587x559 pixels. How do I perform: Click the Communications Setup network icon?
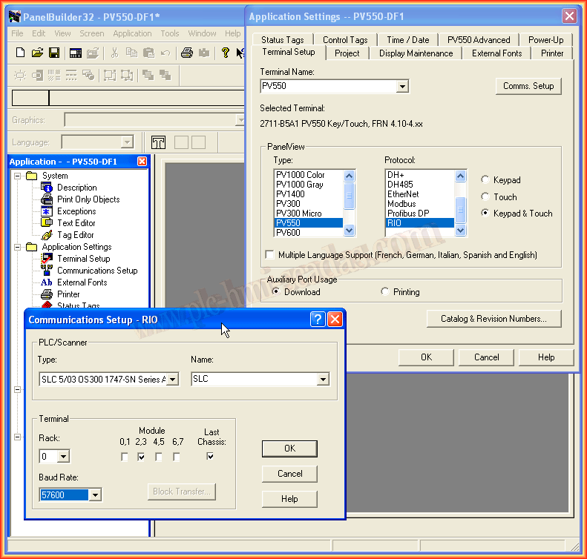click(47, 271)
